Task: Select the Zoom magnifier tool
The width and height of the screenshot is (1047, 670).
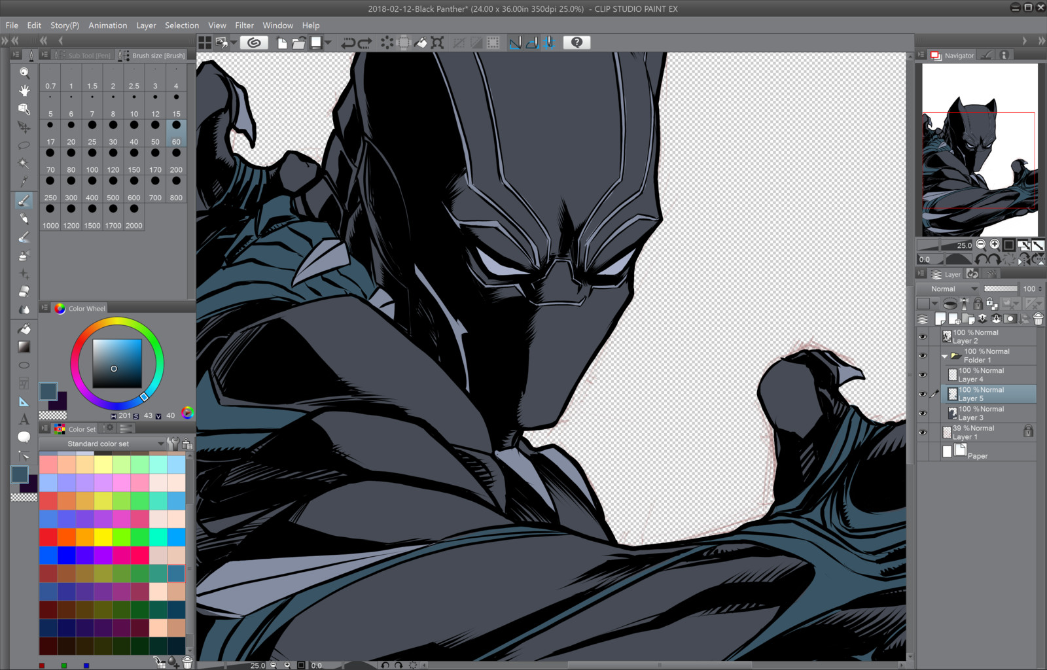Action: pyautogui.click(x=24, y=73)
